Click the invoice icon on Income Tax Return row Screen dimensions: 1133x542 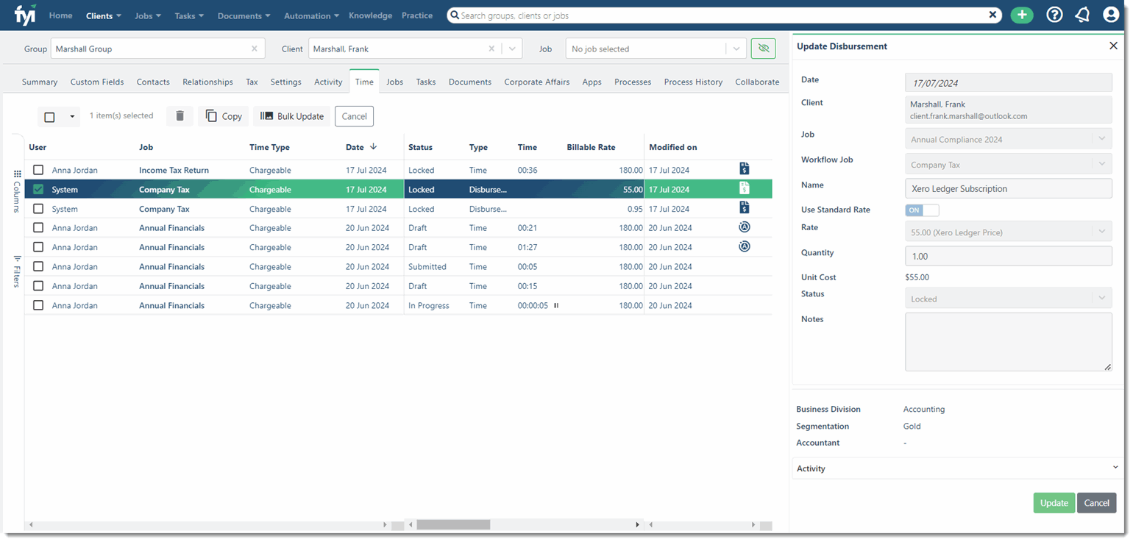click(744, 170)
